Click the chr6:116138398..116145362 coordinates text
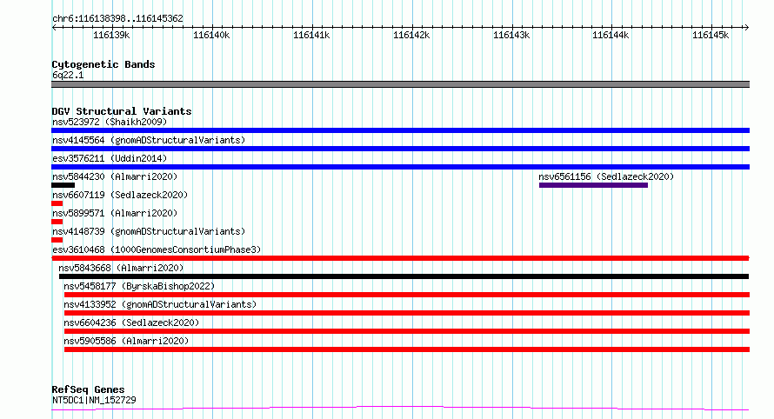 pyautogui.click(x=117, y=19)
